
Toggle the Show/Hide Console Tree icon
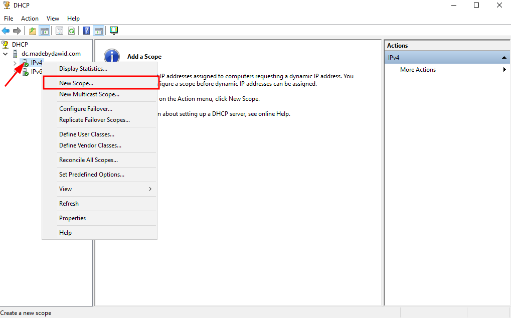click(x=44, y=31)
